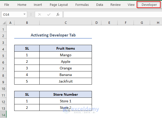Click in the formula bar input field
162x118 pixels.
click(x=112, y=14)
